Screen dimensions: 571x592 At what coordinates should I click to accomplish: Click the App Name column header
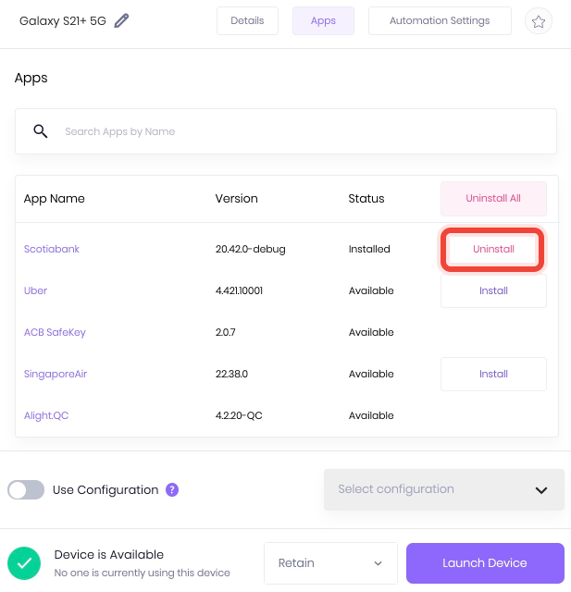(x=55, y=199)
